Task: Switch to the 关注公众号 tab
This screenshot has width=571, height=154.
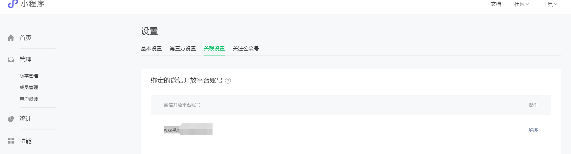Action: coord(246,49)
